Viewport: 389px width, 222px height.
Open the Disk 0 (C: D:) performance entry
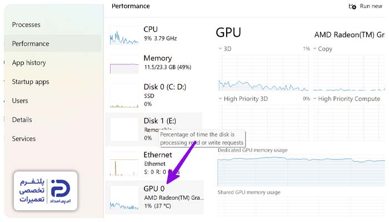154,95
